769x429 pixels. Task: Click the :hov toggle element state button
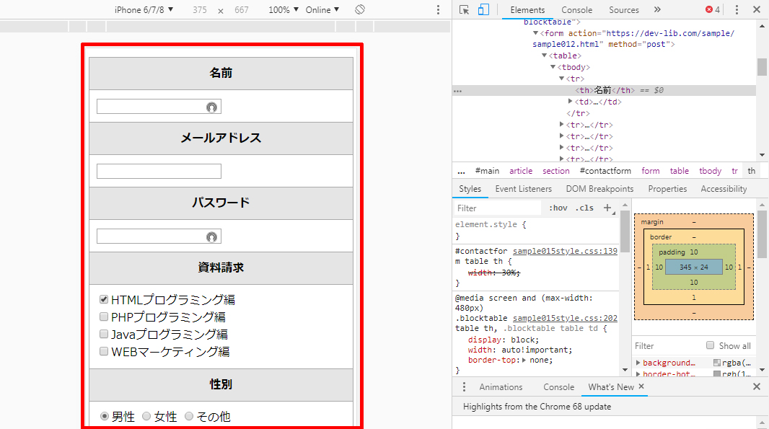558,208
